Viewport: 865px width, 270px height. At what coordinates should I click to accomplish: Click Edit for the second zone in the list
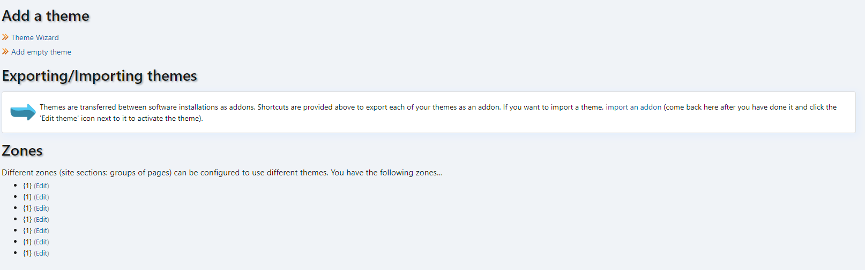pos(41,197)
